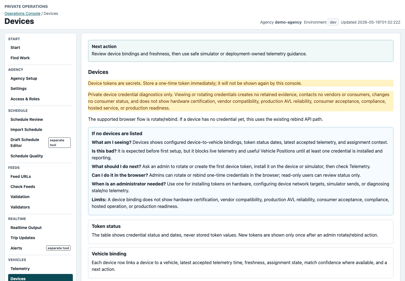Click the 'If no devices are listed' heading
405x281 pixels.
117,133
